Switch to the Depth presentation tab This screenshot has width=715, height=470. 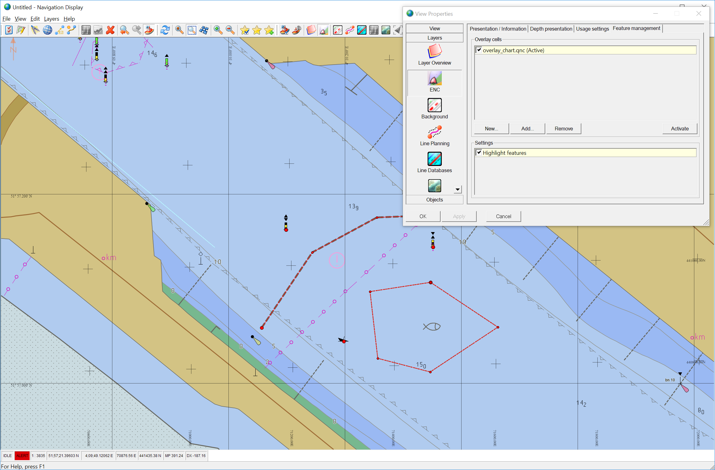(x=551, y=29)
